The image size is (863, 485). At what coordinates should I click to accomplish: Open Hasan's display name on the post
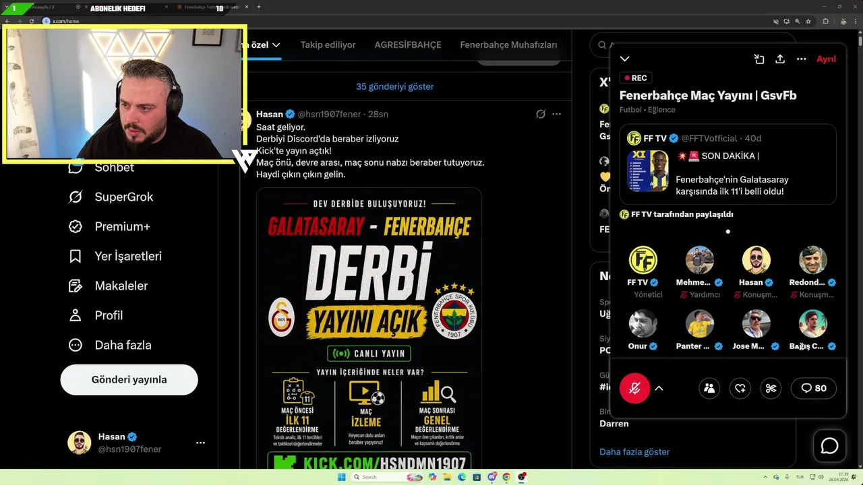270,114
